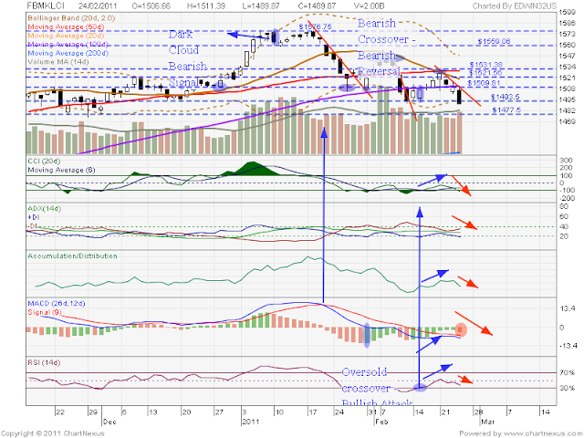Viewport: 584px width, 438px height.
Task: Click the $1531.38 level label
Action: pos(485,65)
